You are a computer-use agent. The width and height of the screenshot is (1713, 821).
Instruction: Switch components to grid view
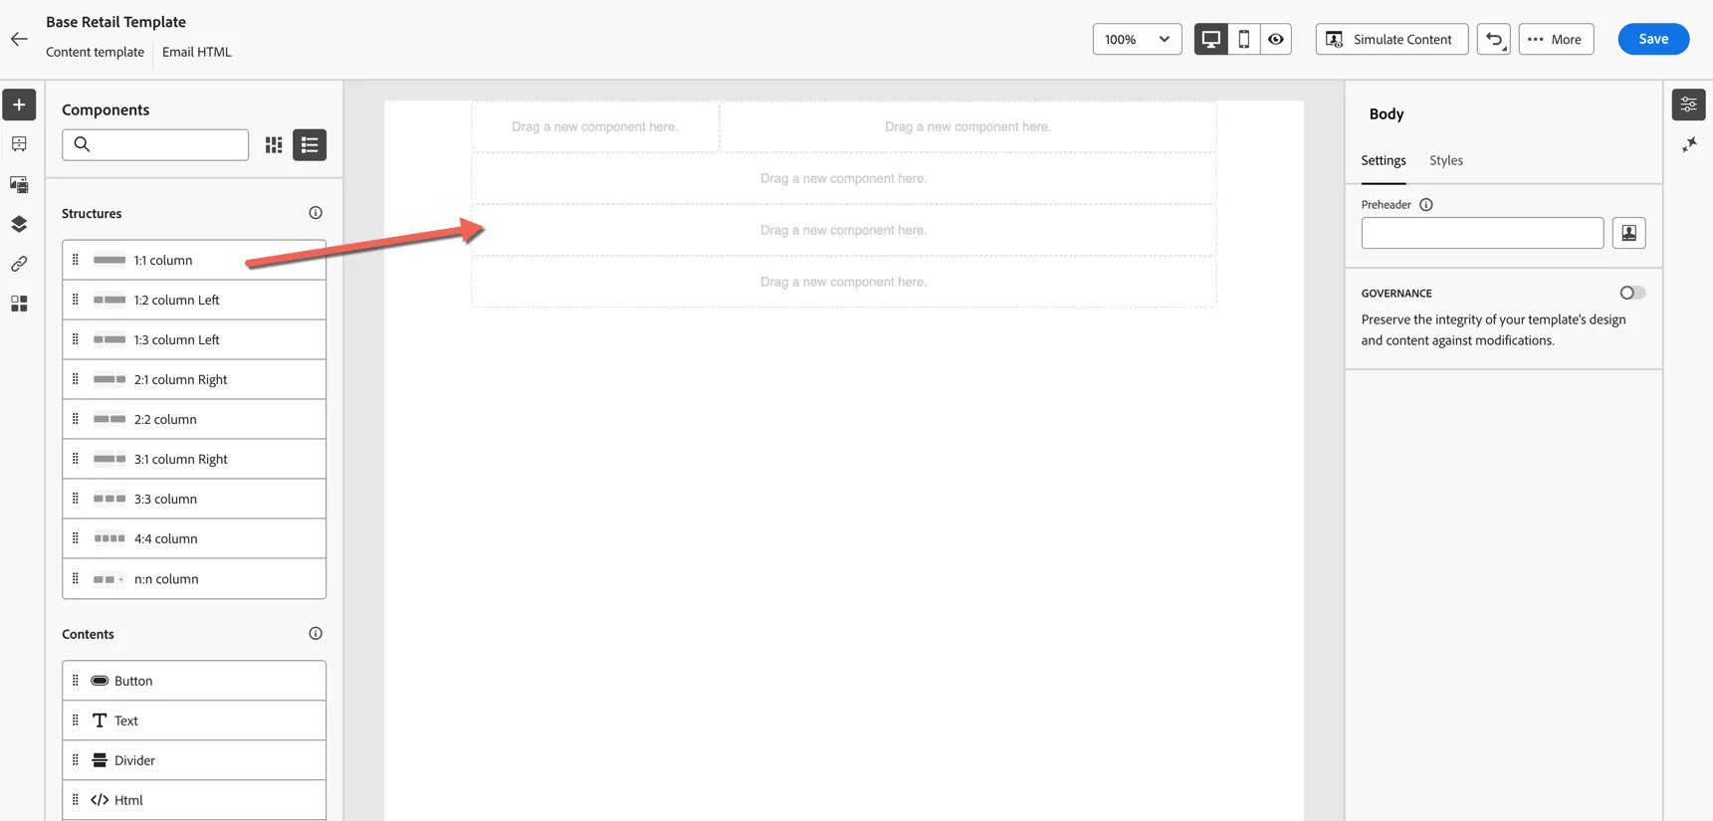coord(274,145)
